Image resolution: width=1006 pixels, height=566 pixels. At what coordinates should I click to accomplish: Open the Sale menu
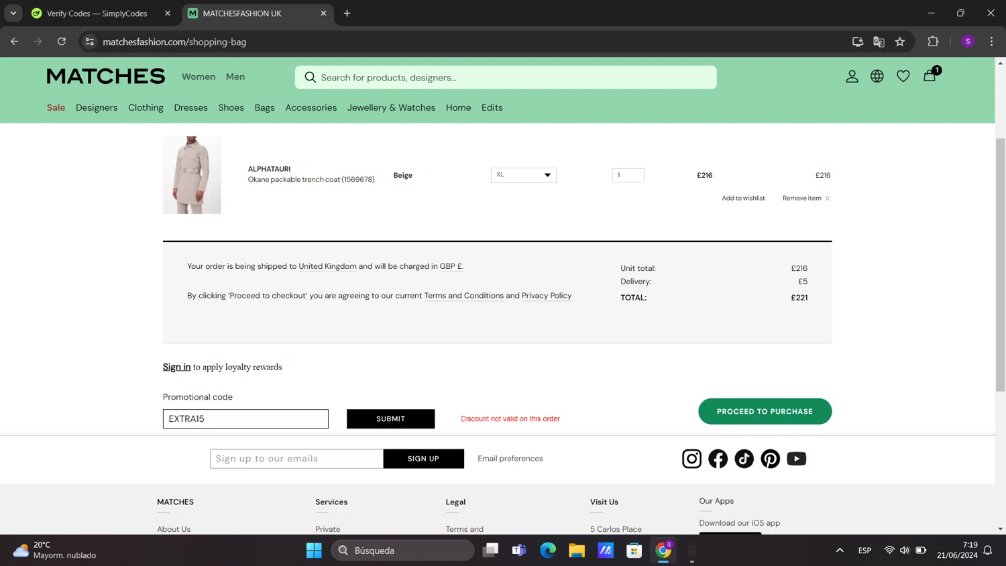pyautogui.click(x=56, y=107)
